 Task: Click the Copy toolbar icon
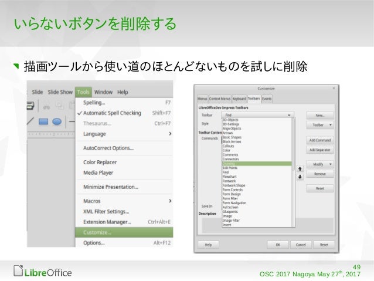coord(59,106)
